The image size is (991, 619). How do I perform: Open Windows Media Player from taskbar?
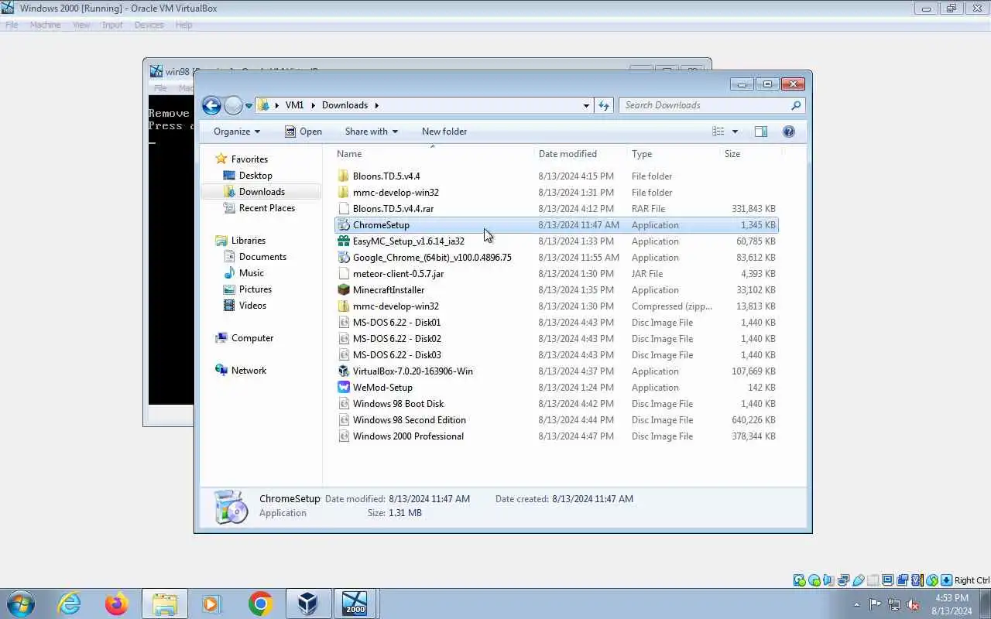(x=211, y=604)
